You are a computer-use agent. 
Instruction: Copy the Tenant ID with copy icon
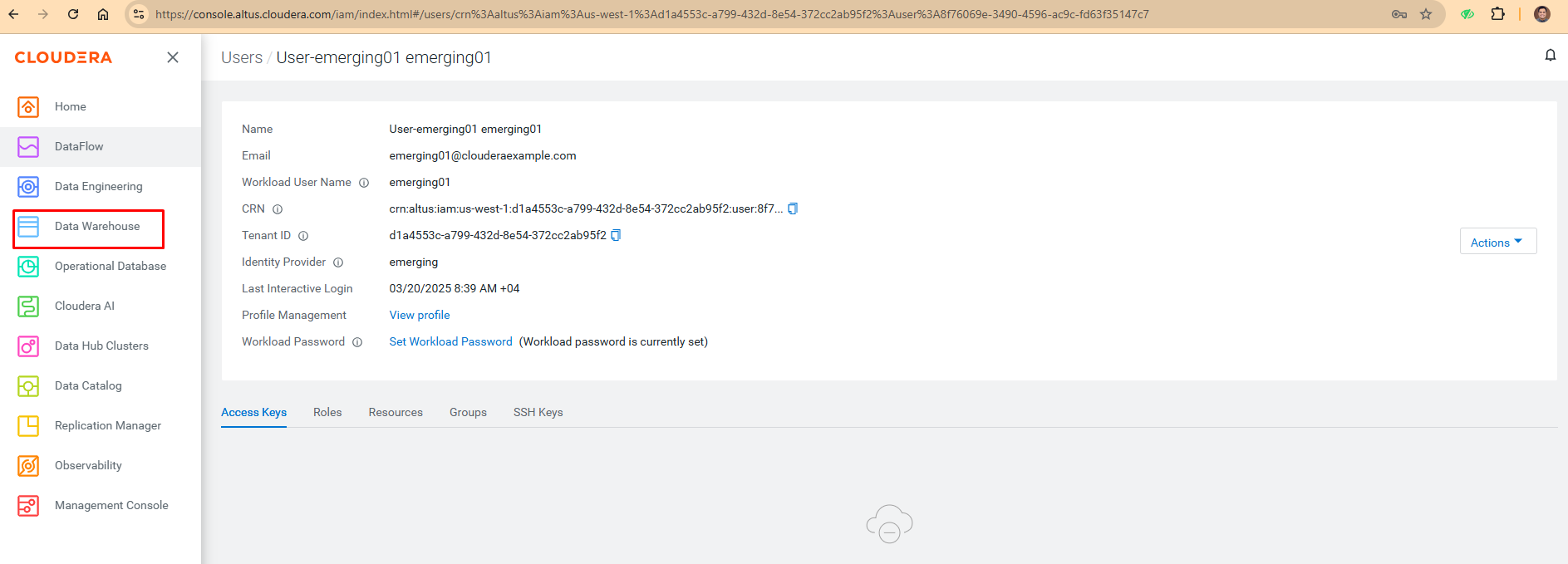[x=616, y=235]
